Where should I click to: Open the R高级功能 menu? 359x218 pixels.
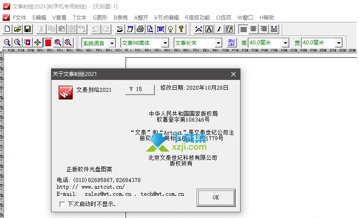[197, 18]
